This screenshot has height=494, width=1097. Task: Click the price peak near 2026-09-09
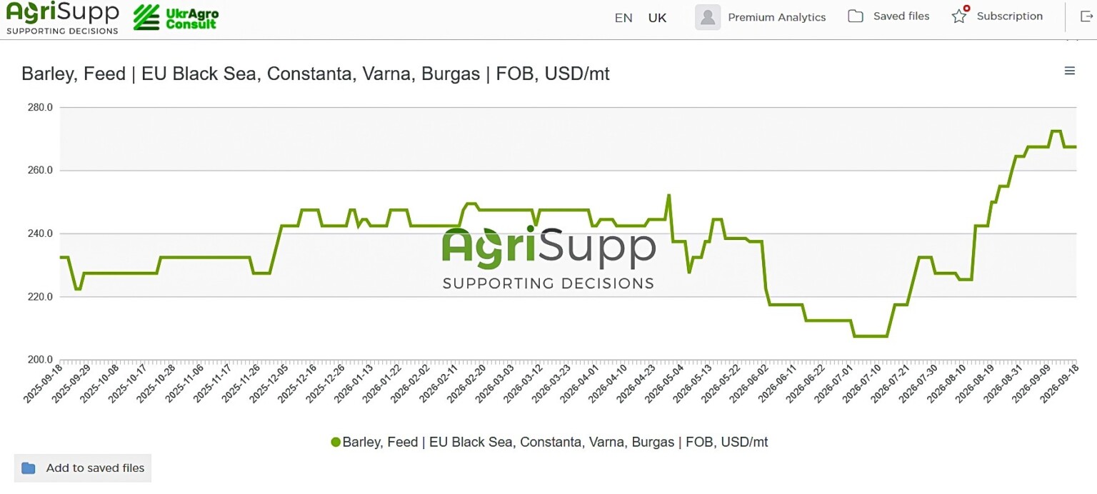pos(1056,131)
